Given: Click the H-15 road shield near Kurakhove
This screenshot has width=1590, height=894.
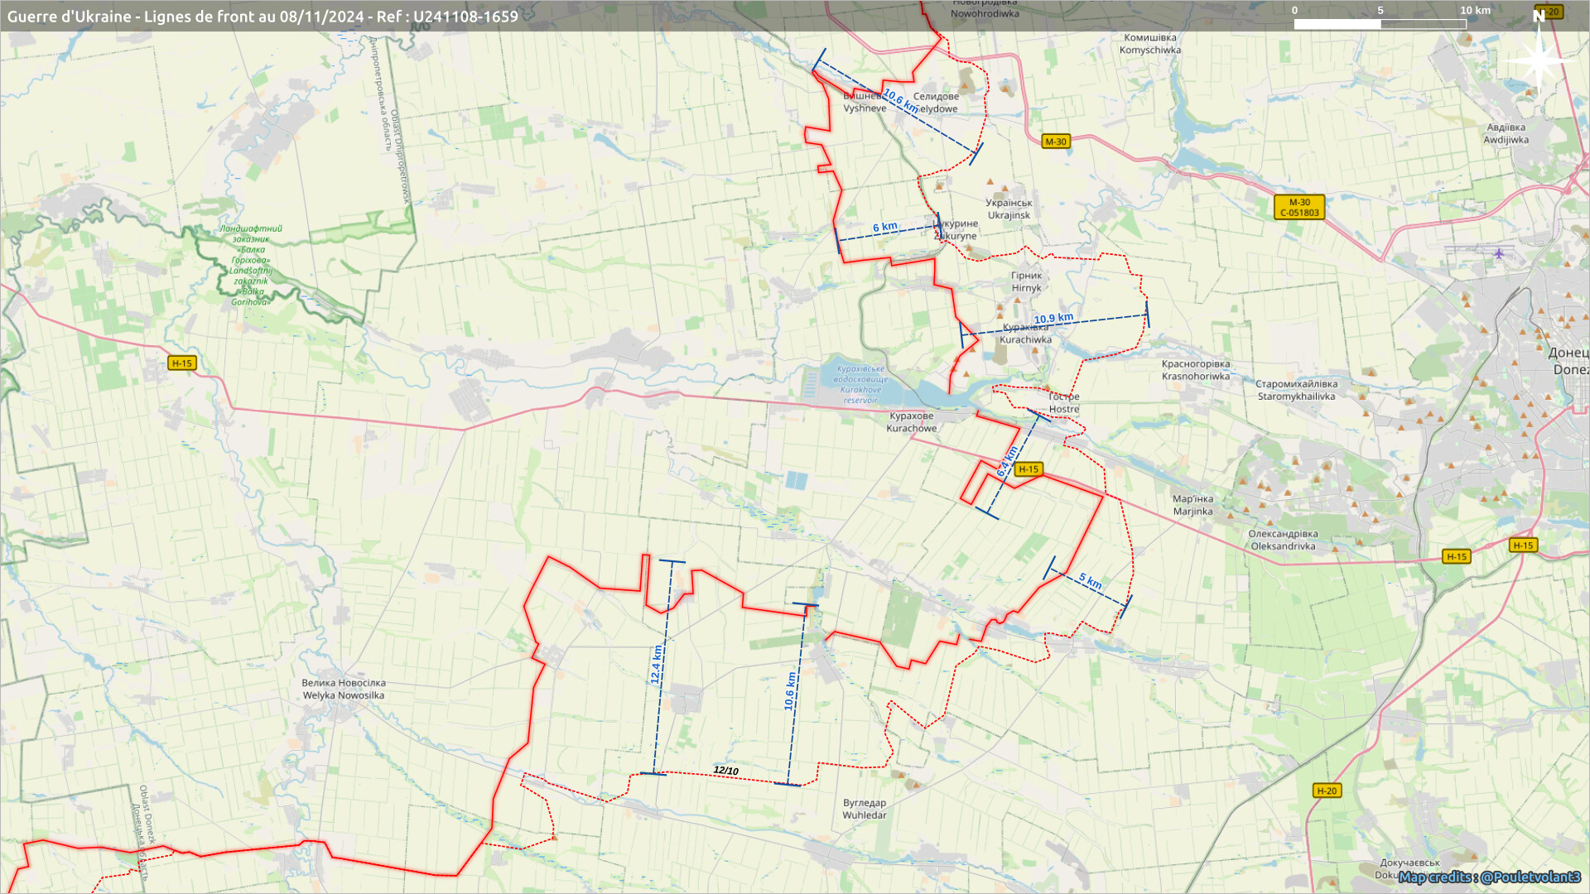Looking at the screenshot, I should coord(1028,469).
